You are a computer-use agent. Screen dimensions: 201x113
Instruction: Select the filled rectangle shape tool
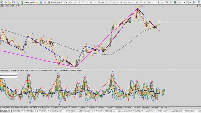tap(103, 3)
